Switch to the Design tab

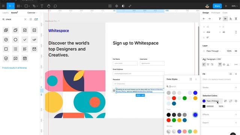pyautogui.click(x=205, y=13)
